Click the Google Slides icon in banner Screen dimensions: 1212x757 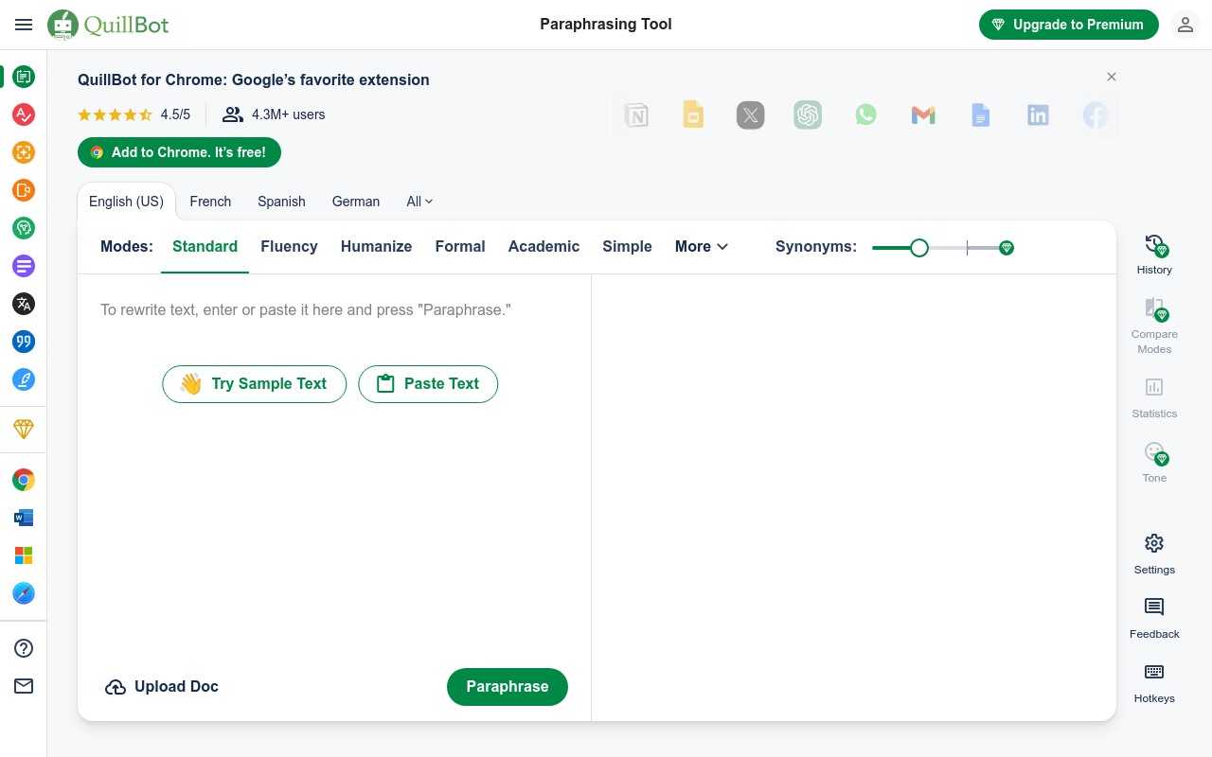pos(694,115)
